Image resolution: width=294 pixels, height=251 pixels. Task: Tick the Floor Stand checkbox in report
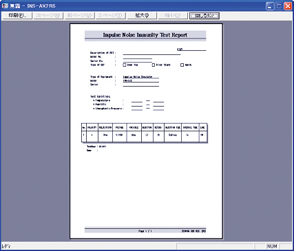click(154, 65)
